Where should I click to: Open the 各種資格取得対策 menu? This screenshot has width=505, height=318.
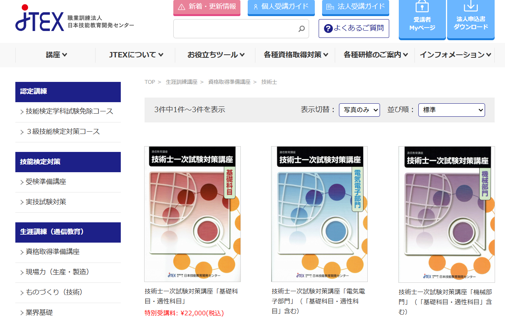[295, 55]
